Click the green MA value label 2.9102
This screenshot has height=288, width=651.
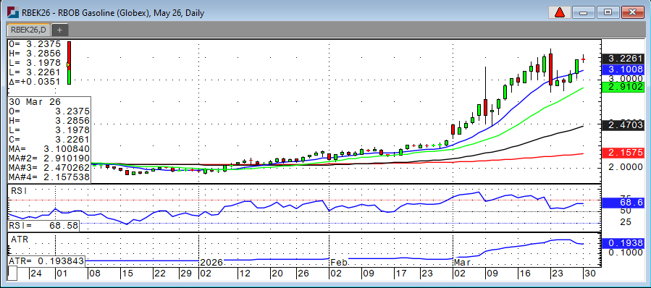[623, 87]
